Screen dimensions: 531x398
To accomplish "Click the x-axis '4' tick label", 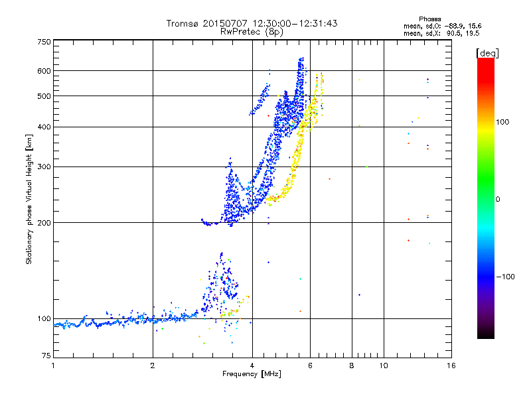I will [252, 365].
